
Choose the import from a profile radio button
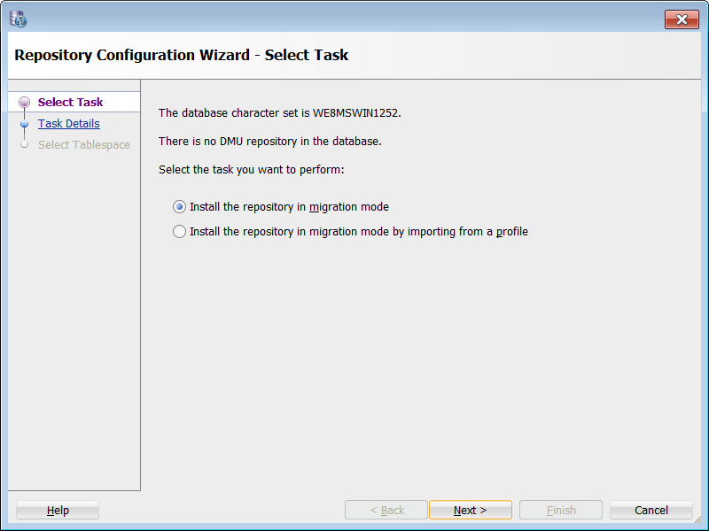click(x=180, y=232)
